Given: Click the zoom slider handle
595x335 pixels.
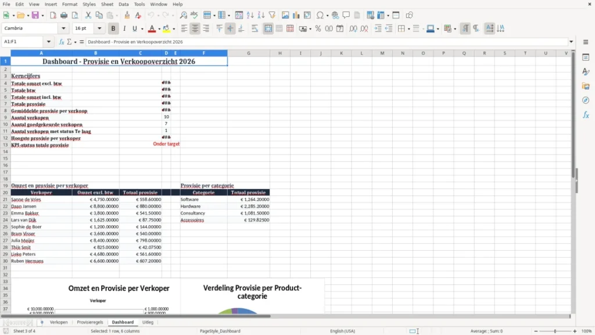Looking at the screenshot, I should click(555, 331).
